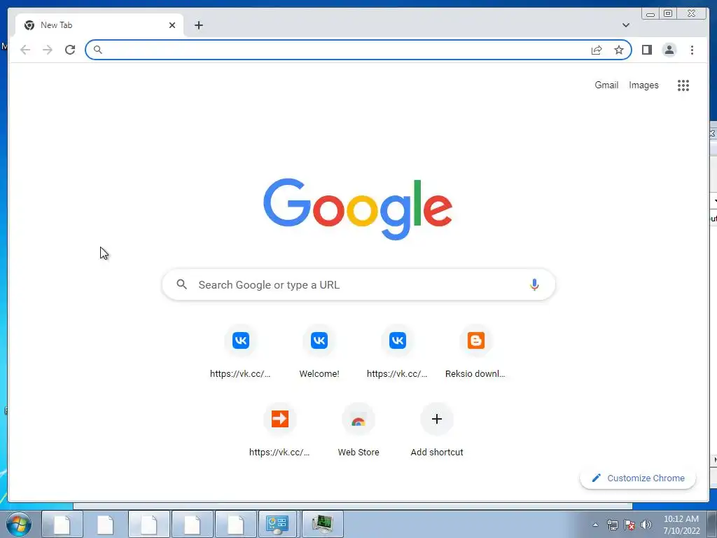717x538 pixels.
Task: Open the Images link
Action: click(x=643, y=85)
